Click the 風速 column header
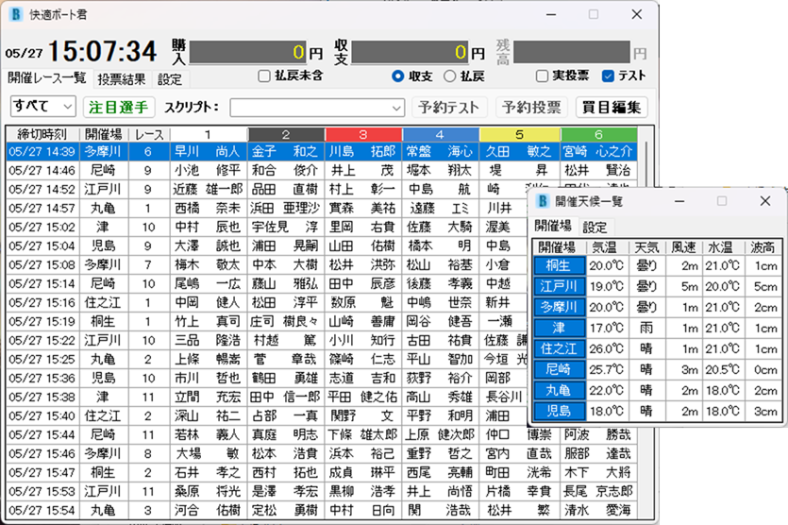 (683, 246)
